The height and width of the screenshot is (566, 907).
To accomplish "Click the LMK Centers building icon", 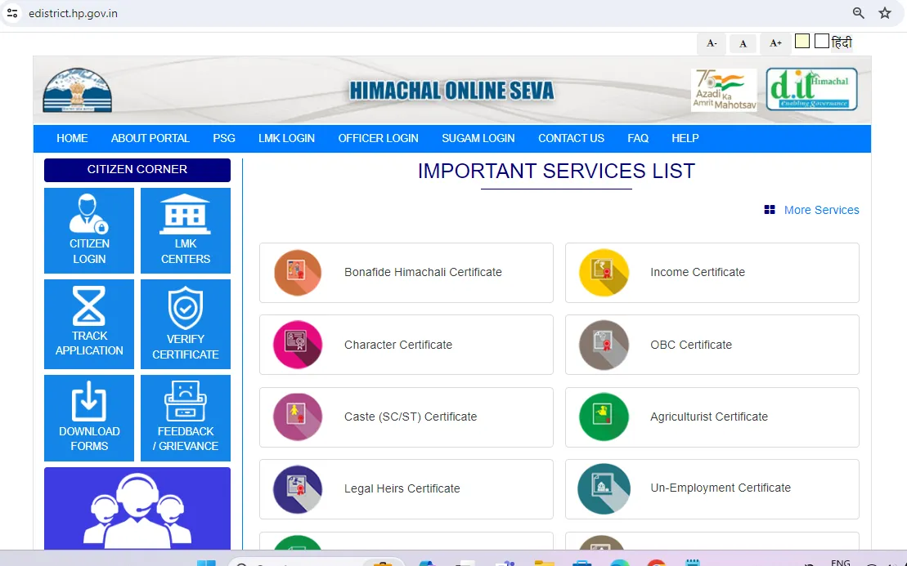I will (185, 214).
